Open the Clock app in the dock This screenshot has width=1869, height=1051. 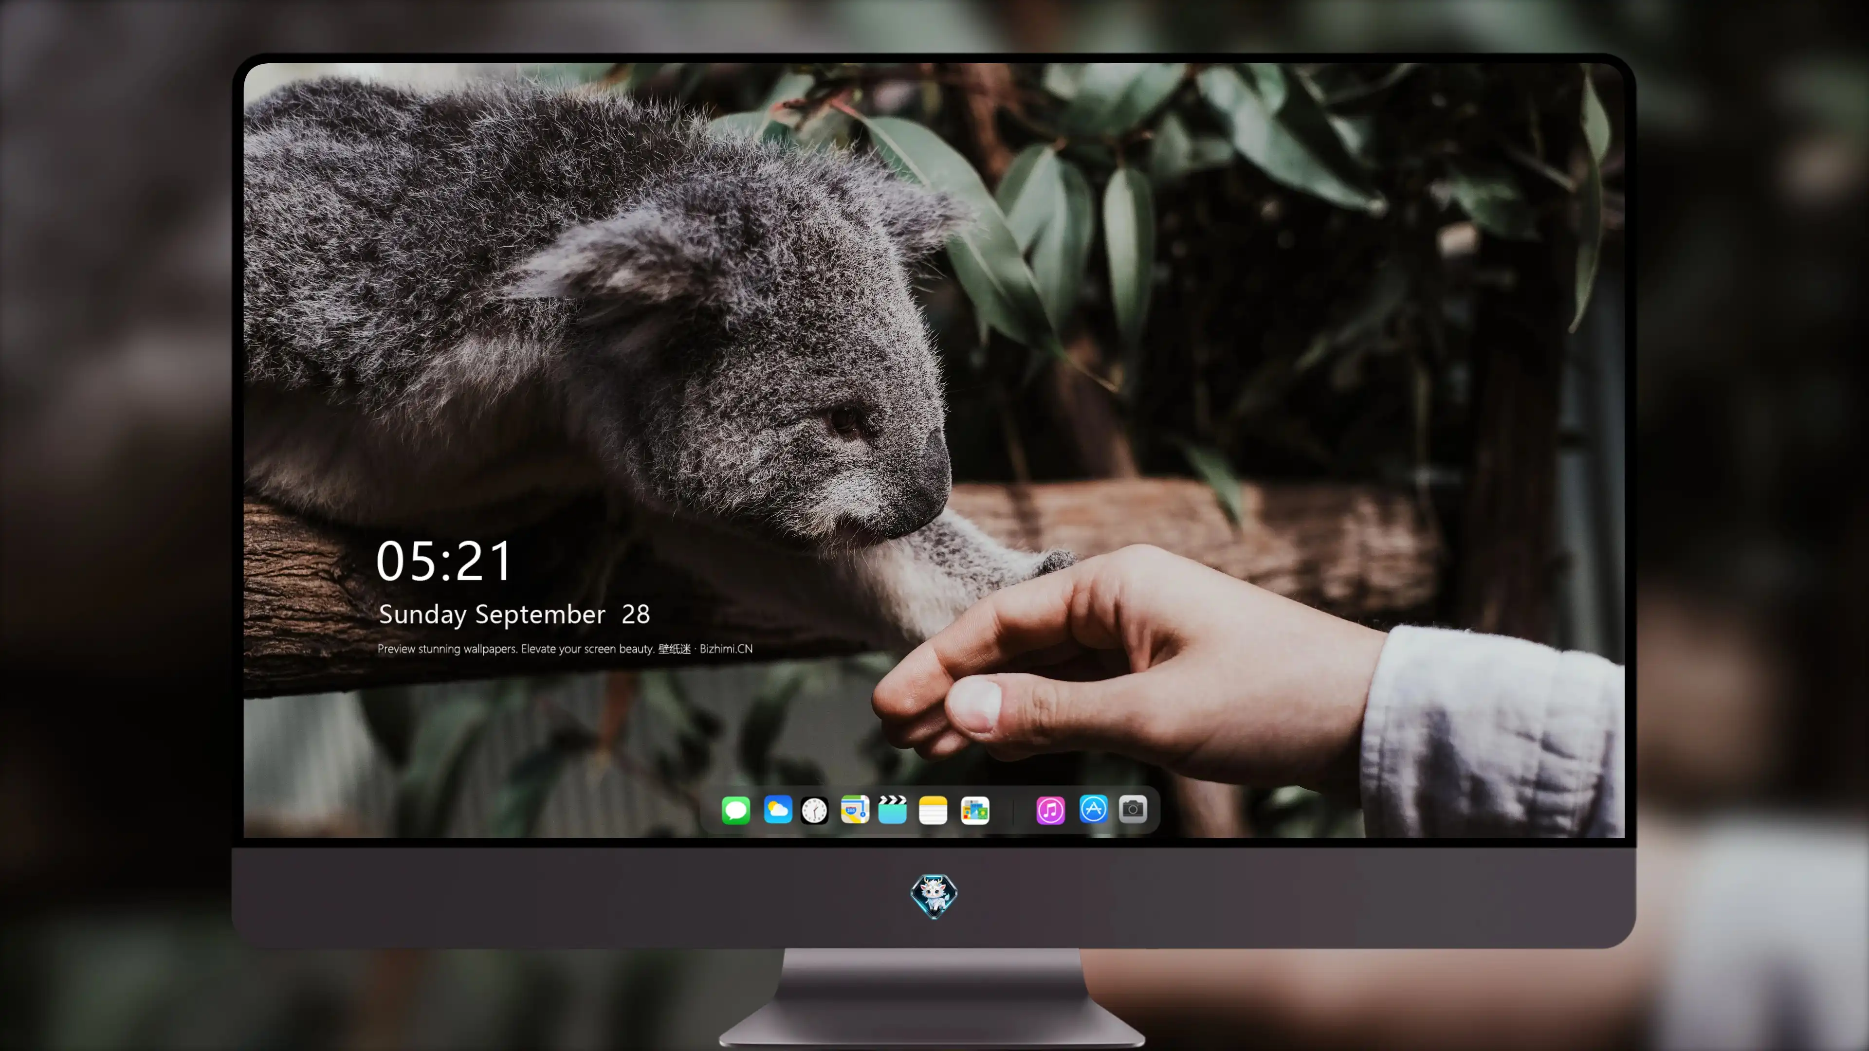[814, 810]
